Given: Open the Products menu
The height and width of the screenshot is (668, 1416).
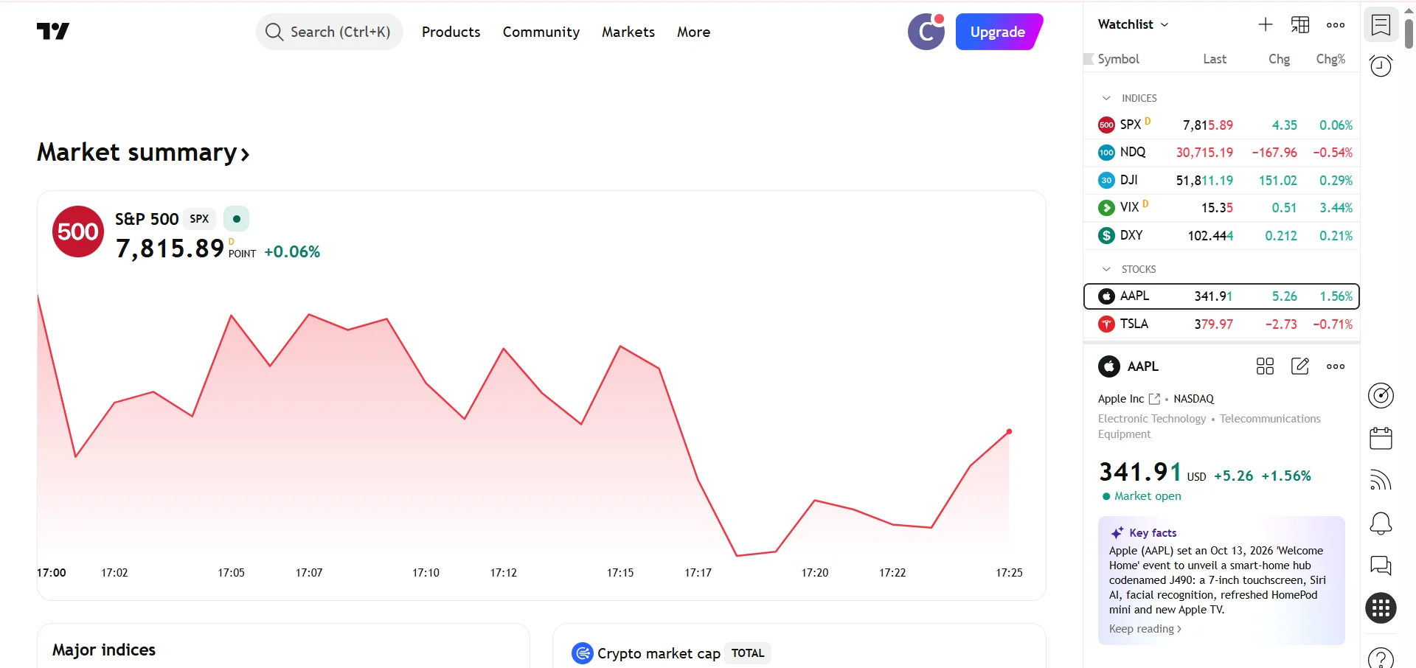Looking at the screenshot, I should tap(451, 32).
